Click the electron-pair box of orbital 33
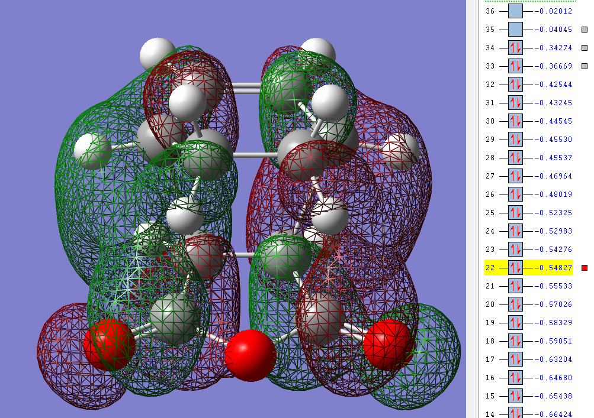 [515, 66]
